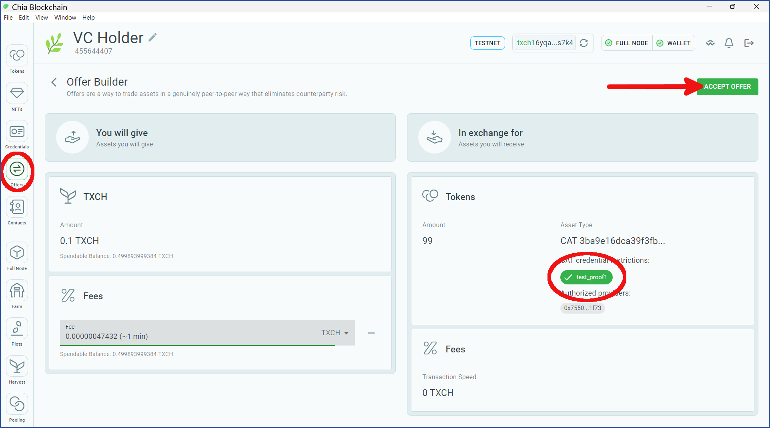Viewport: 770px width, 428px height.
Task: Click the CAT 3ba9e16dca39f3fb asset type
Action: (x=613, y=241)
